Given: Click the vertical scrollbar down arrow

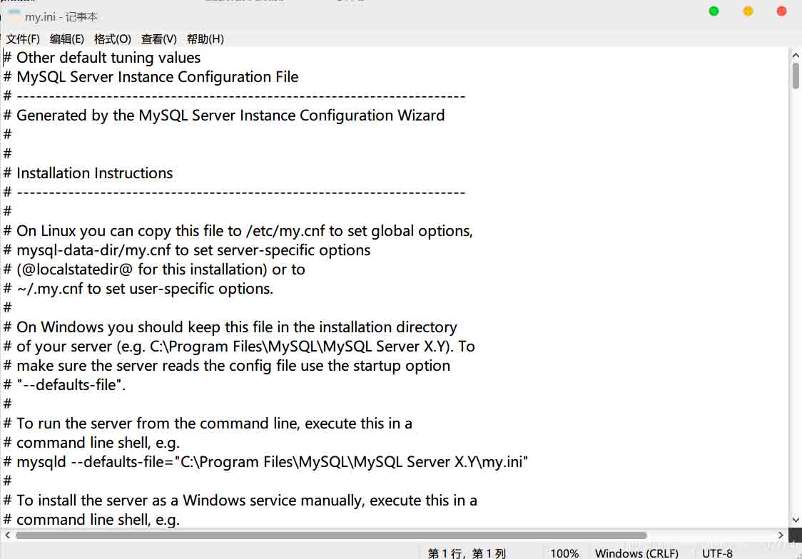Looking at the screenshot, I should coord(796,520).
